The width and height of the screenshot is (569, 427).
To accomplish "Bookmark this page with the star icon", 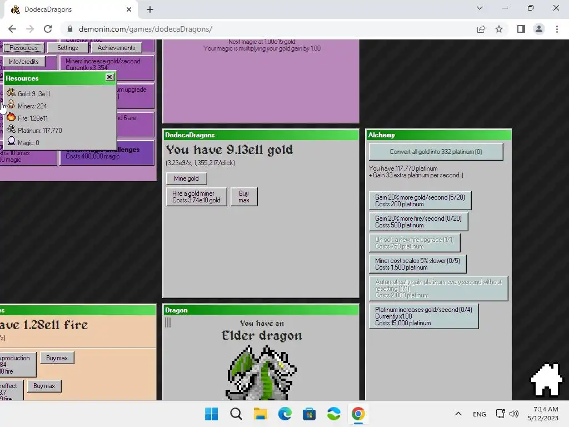I will [x=499, y=29].
